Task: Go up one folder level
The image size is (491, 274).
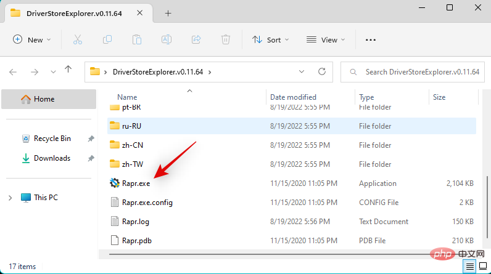Action: click(x=68, y=70)
